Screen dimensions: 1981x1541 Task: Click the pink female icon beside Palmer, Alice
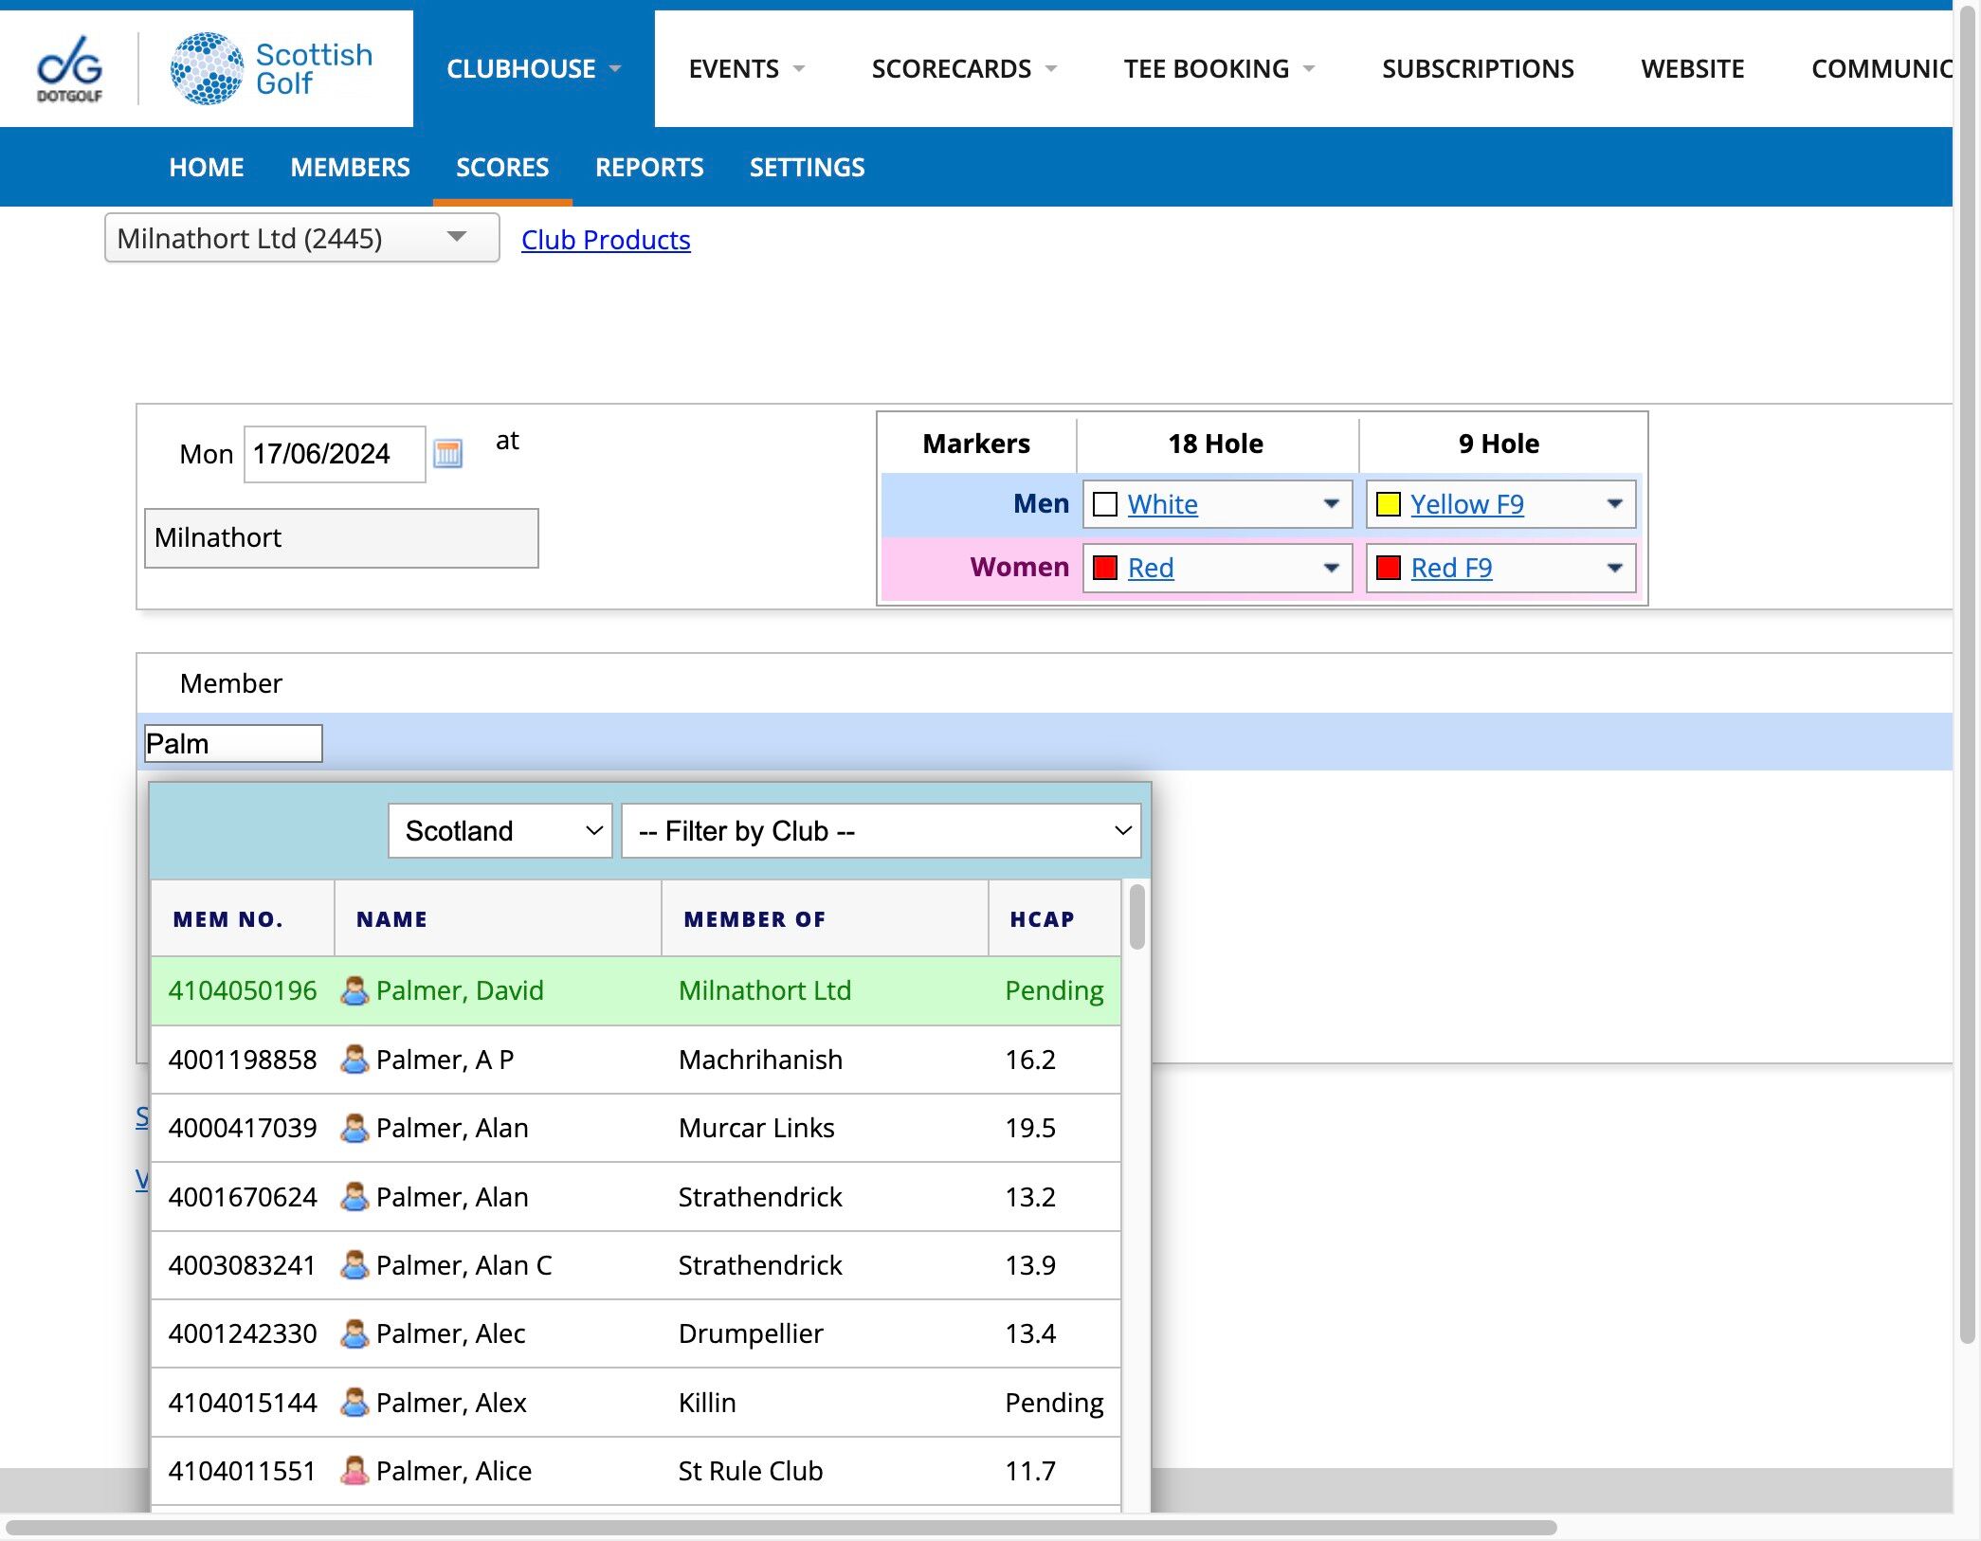(354, 1471)
